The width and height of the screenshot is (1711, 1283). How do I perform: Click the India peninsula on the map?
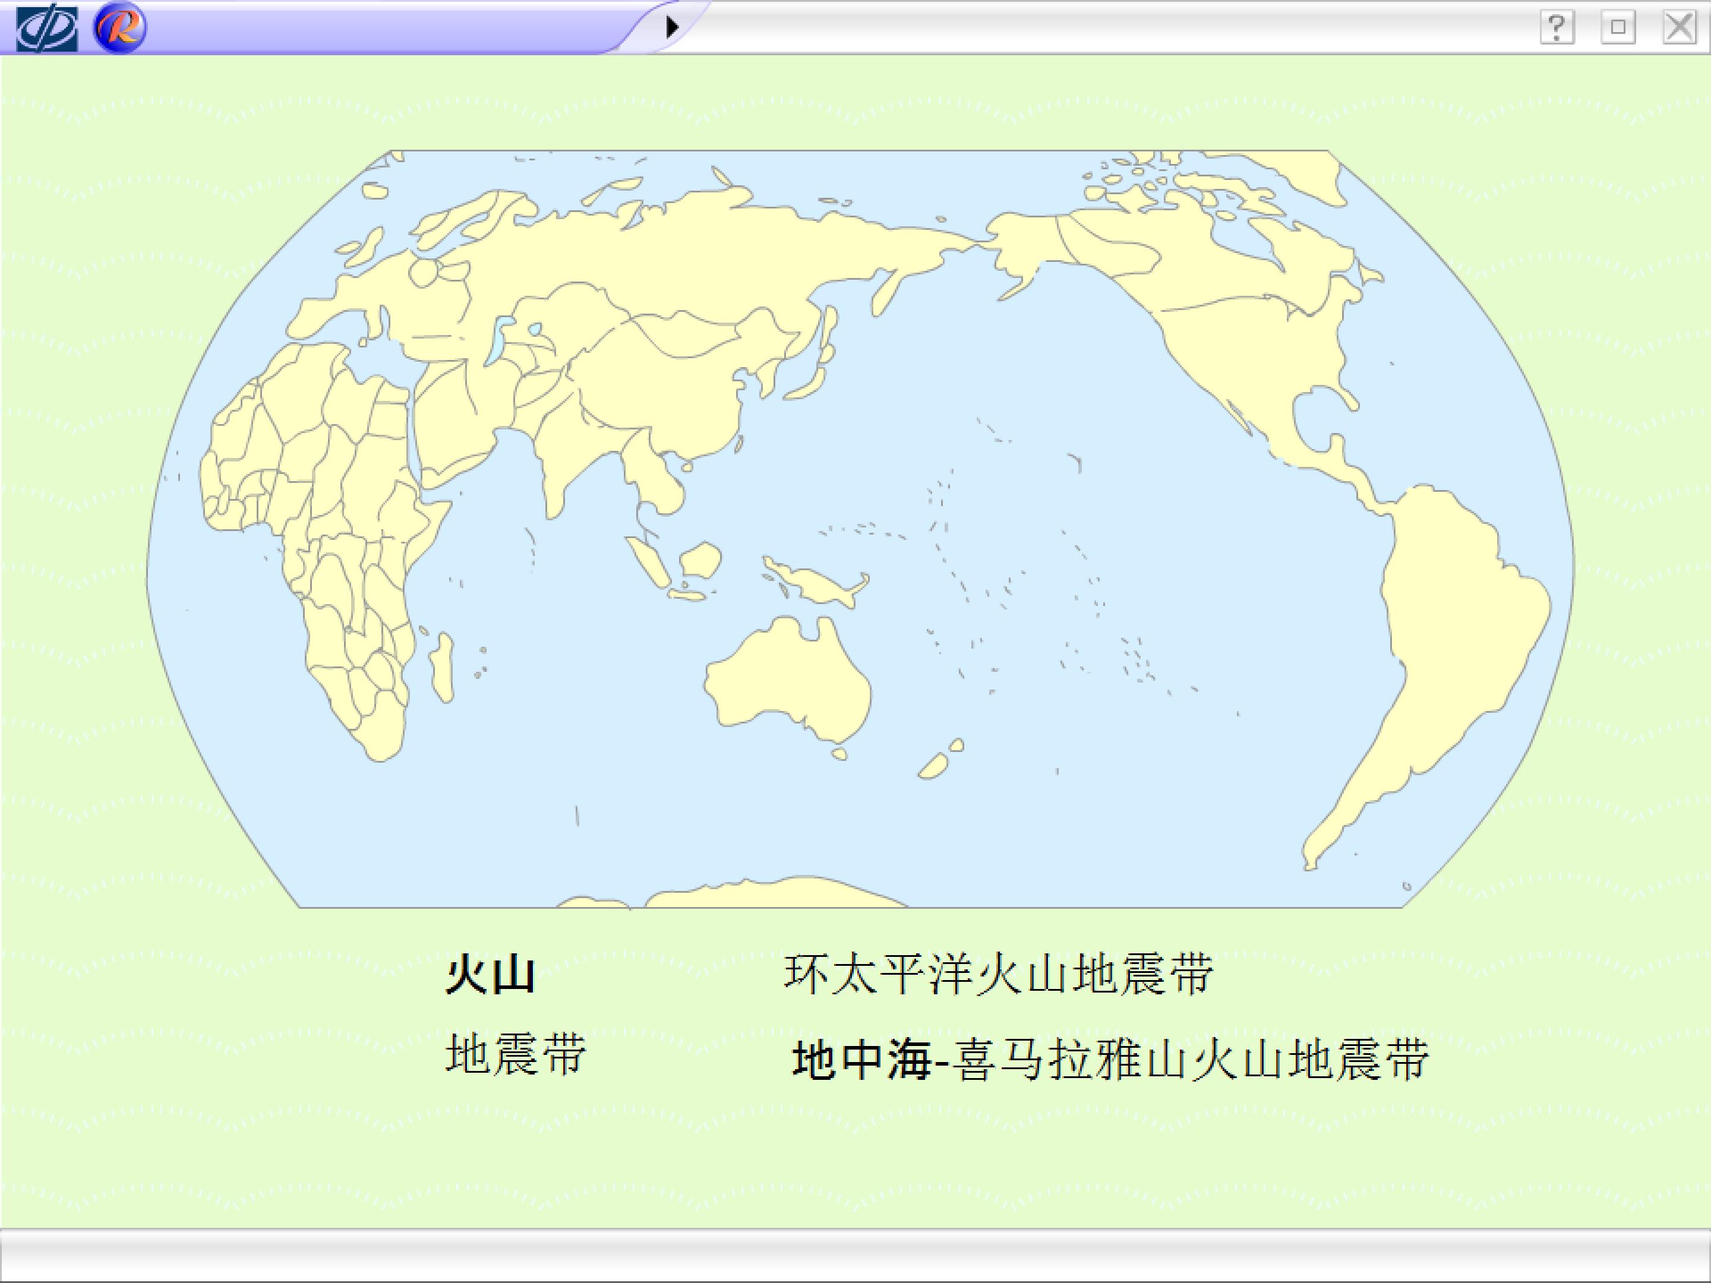[564, 468]
